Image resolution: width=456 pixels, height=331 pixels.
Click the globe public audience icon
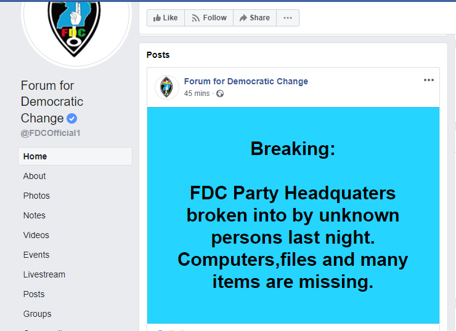(220, 94)
